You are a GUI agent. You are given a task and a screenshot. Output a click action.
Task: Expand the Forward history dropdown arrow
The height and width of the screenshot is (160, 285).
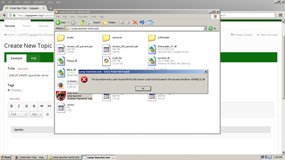78,23
